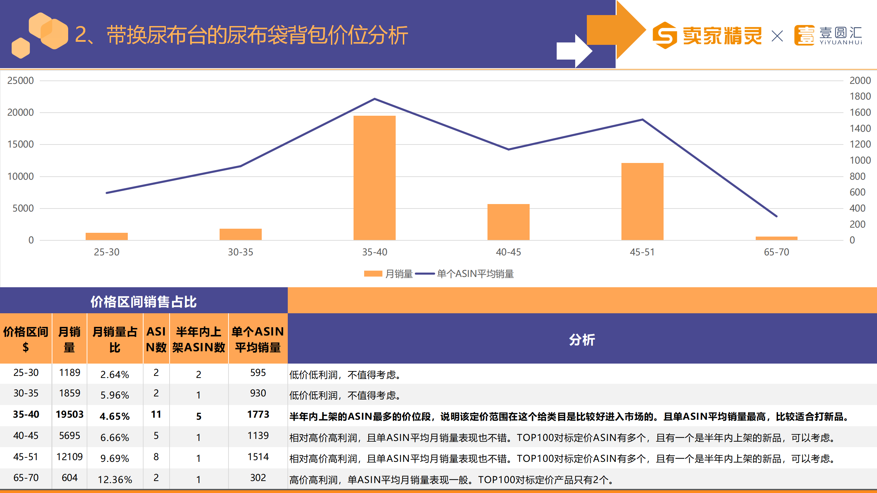Click the 半年内上架ASIN数 column header
Image resolution: width=877 pixels, height=493 pixels.
pos(199,339)
